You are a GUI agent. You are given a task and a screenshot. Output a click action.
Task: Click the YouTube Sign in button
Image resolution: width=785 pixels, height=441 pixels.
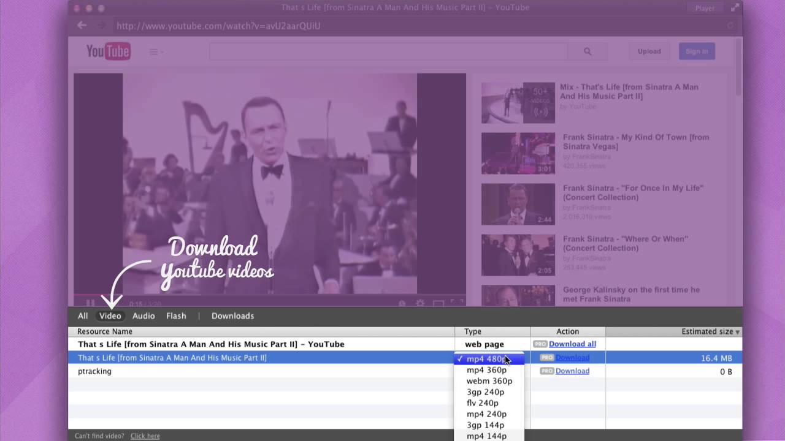pyautogui.click(x=697, y=51)
